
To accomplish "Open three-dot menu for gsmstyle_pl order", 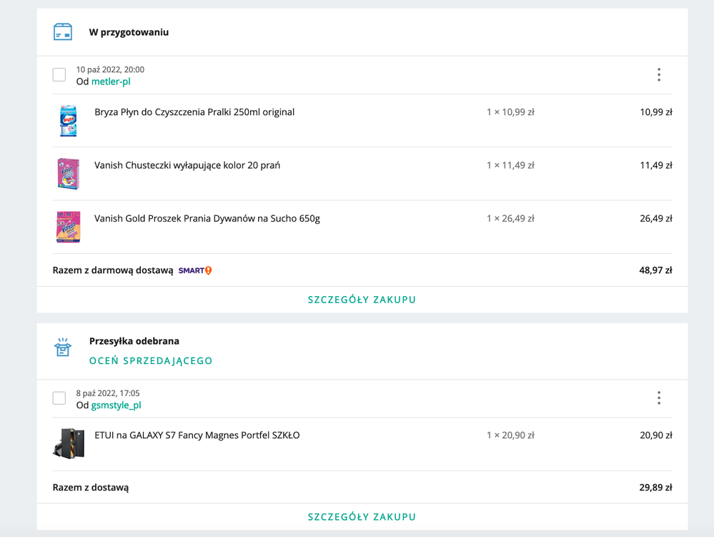I will pyautogui.click(x=658, y=398).
